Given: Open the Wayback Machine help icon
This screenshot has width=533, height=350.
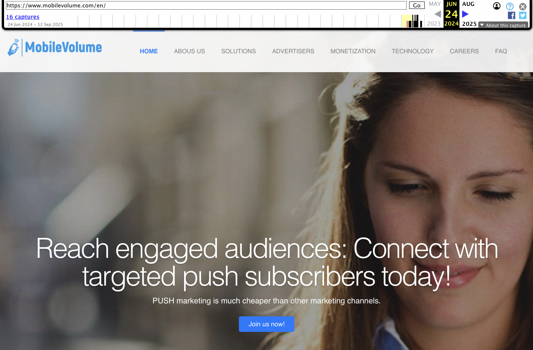Looking at the screenshot, I should pos(510,6).
